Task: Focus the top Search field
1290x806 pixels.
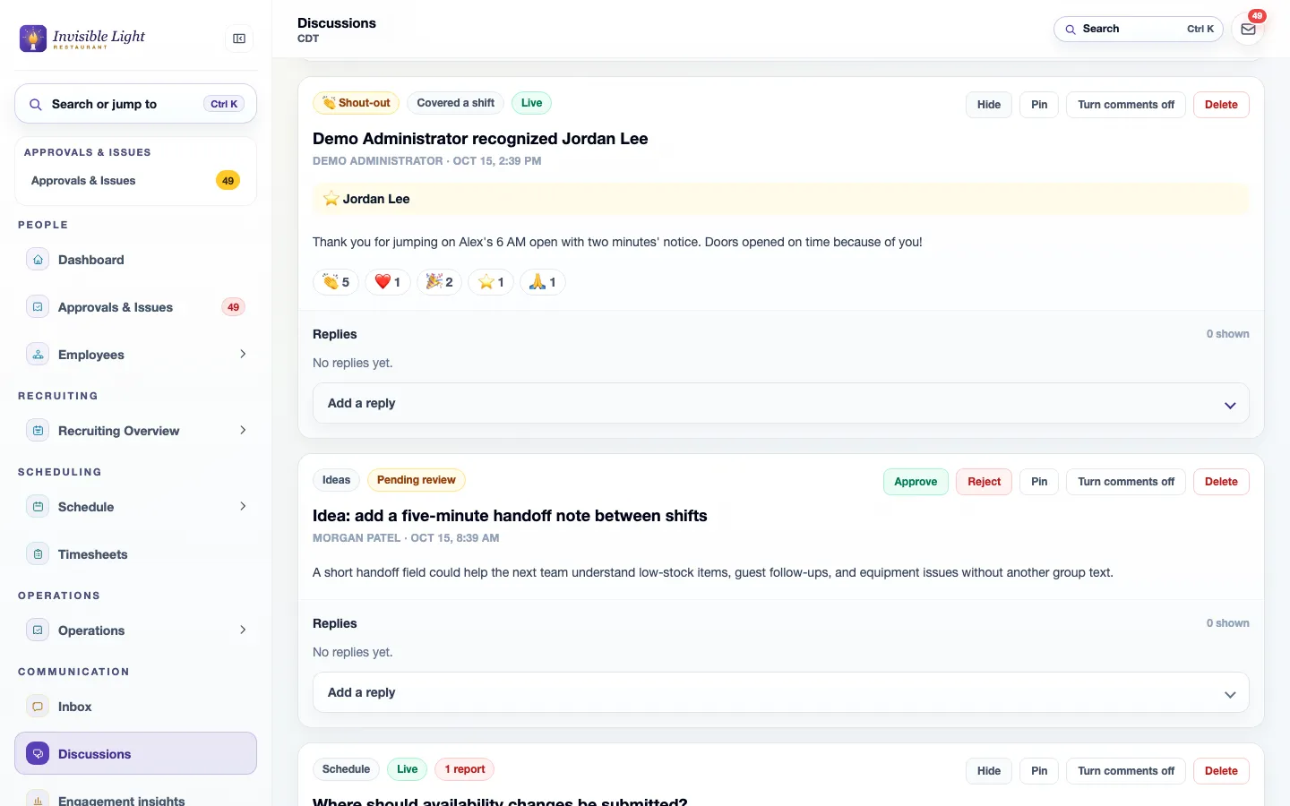Action: 1138,29
